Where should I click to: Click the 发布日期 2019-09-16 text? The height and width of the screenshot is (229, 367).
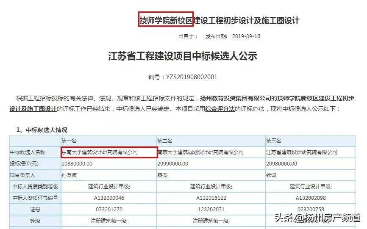(x=233, y=36)
